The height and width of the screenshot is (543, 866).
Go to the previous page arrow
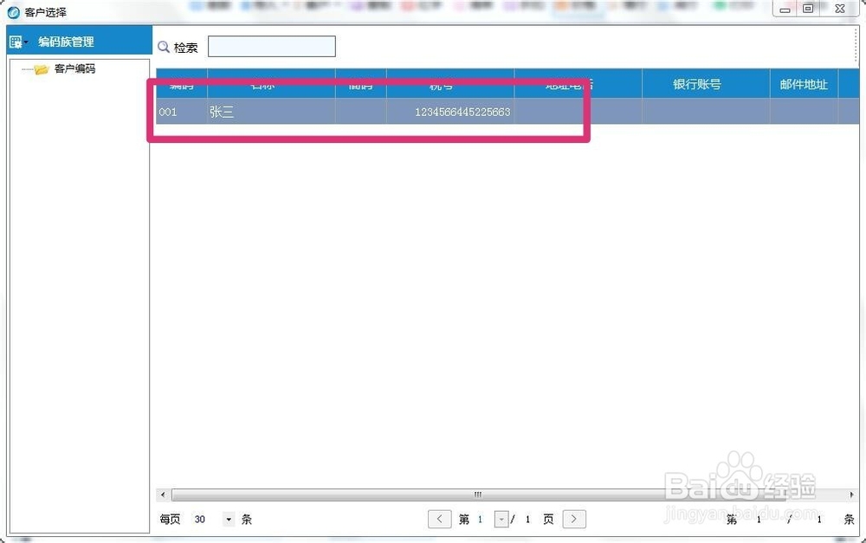[440, 519]
